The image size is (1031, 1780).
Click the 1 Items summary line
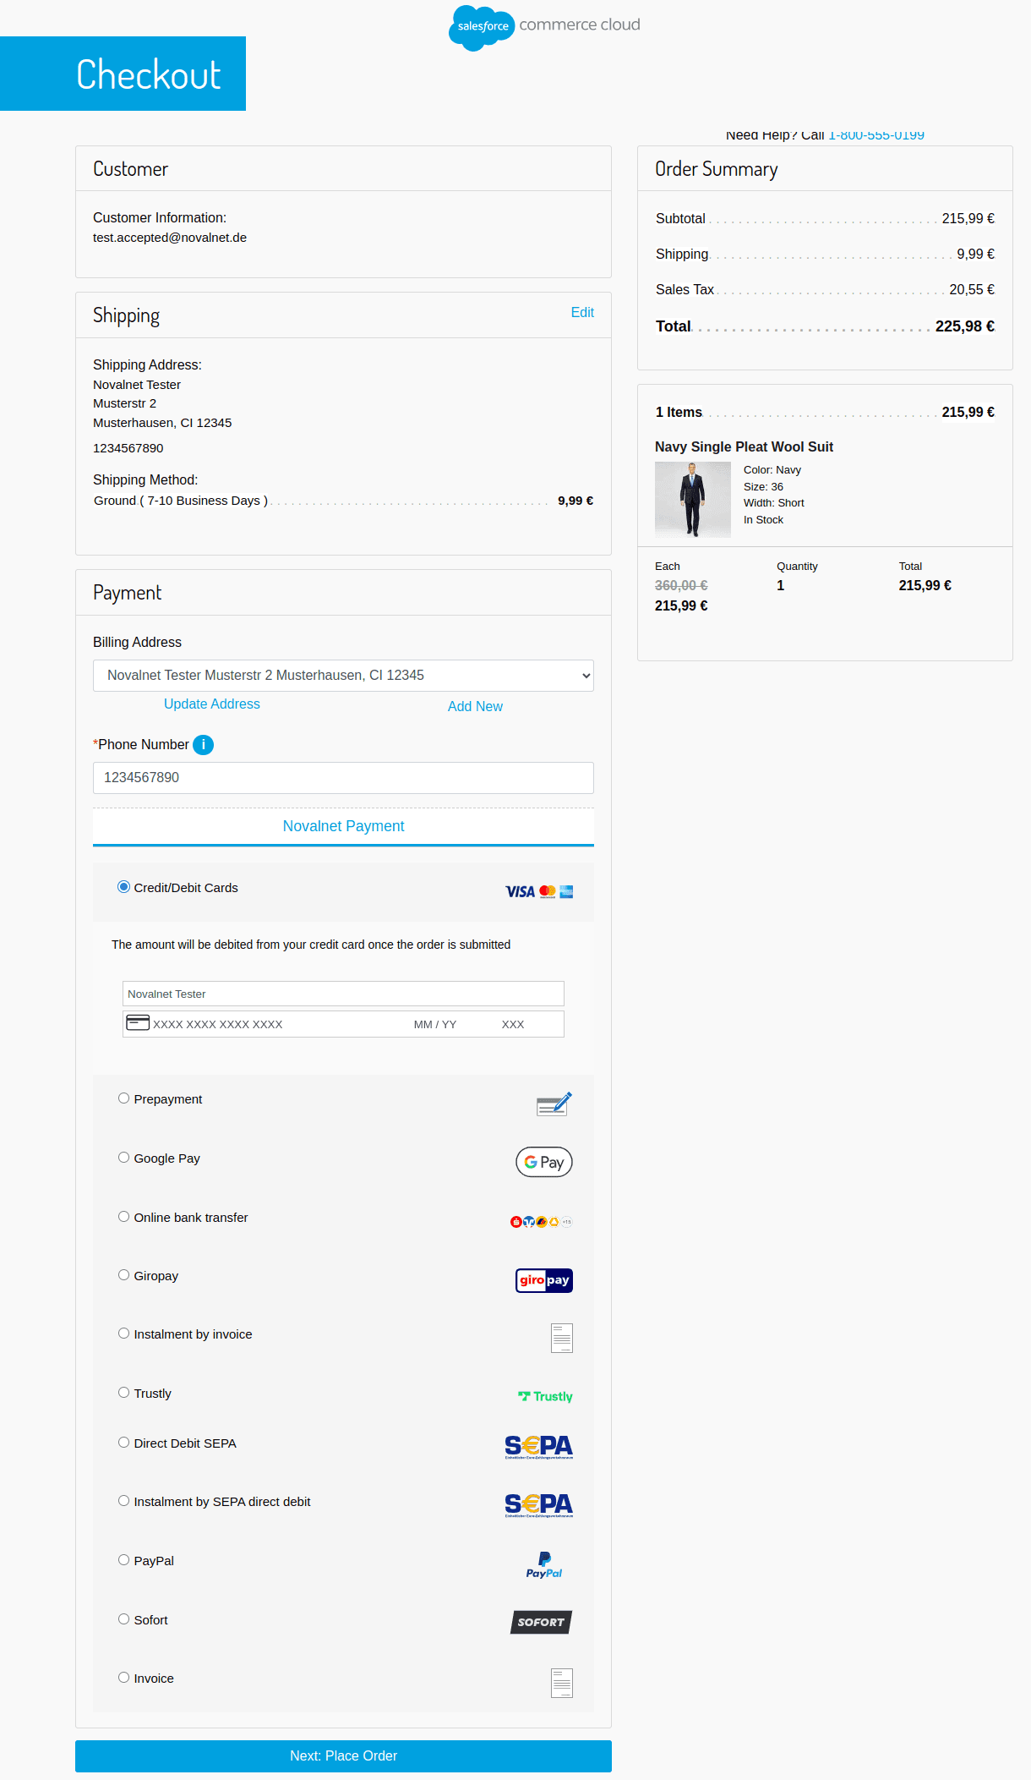click(x=825, y=412)
